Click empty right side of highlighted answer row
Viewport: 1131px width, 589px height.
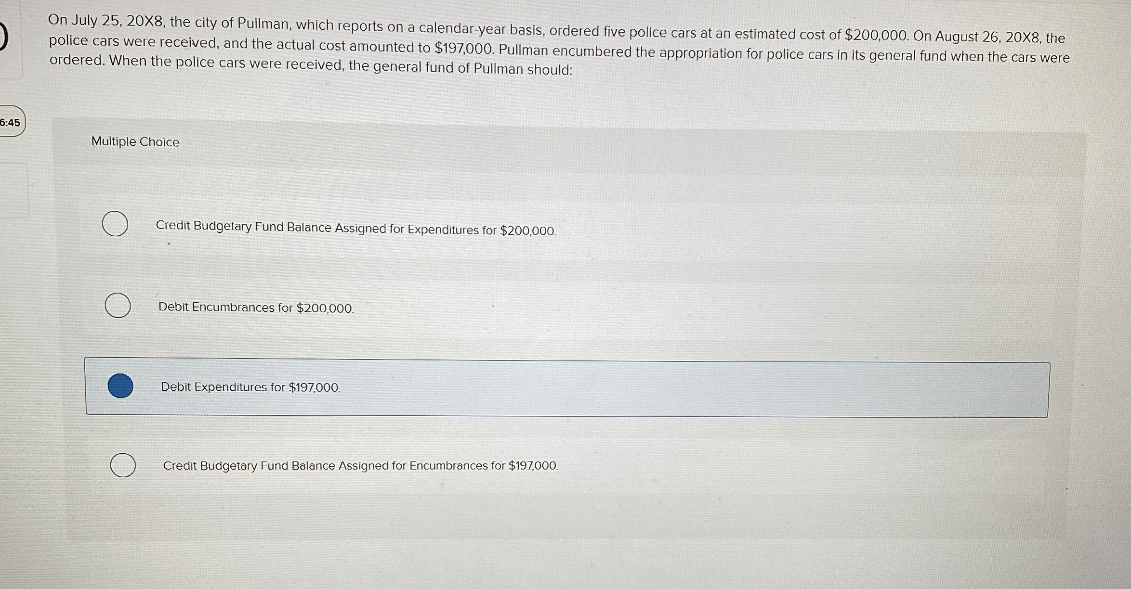pyautogui.click(x=723, y=389)
